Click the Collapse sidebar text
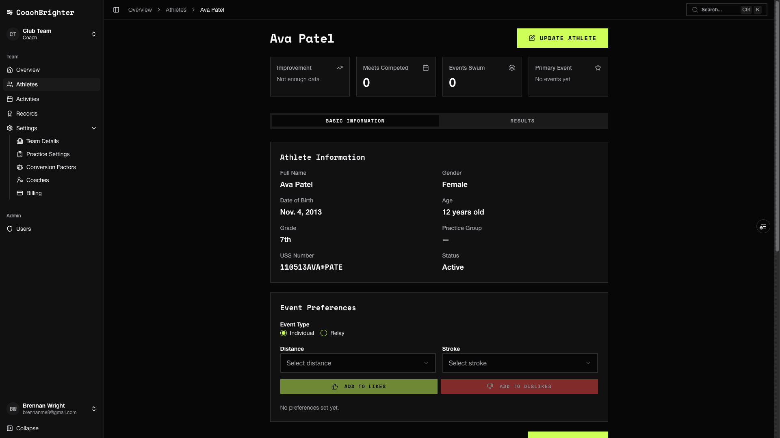This screenshot has height=438, width=780. (27, 428)
